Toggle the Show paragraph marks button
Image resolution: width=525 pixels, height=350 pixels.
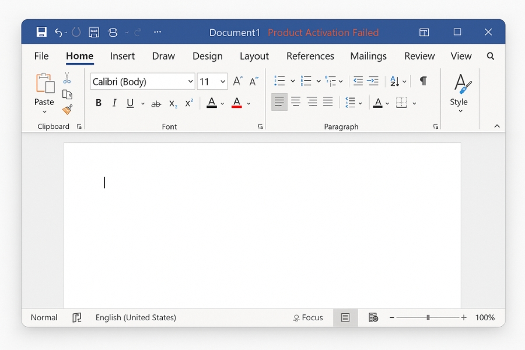(423, 81)
